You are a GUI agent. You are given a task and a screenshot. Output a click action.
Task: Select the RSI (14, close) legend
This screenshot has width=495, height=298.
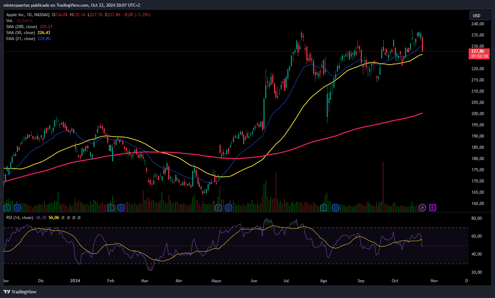[x=20, y=218]
